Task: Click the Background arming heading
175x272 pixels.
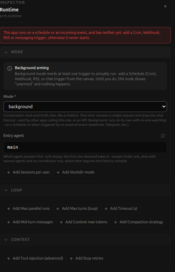Action: tap(32, 68)
